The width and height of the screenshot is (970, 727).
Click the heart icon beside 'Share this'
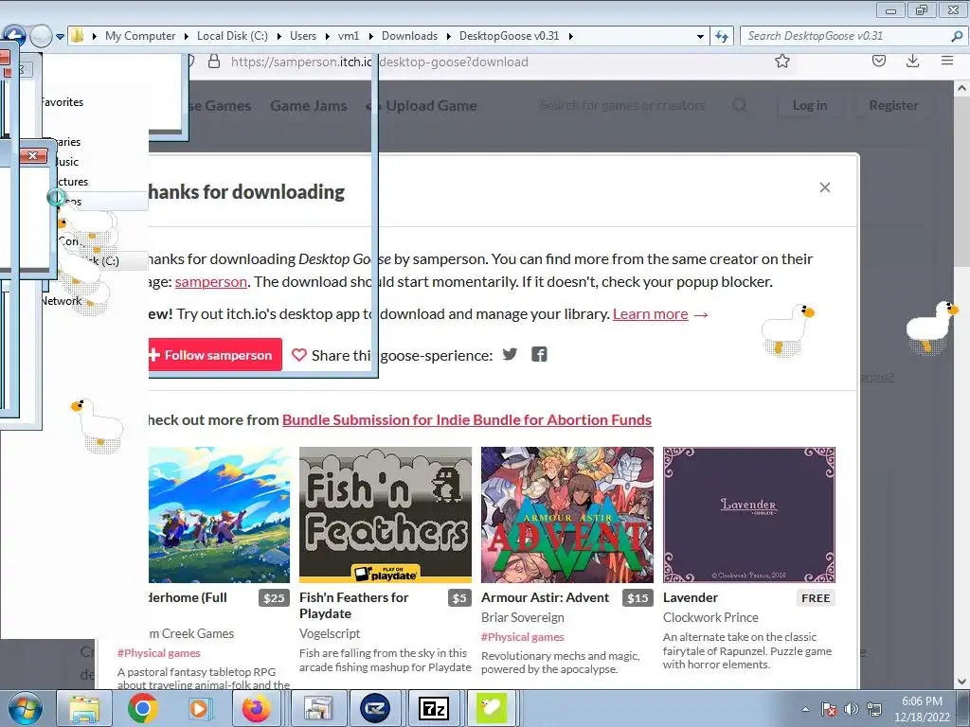coord(299,355)
